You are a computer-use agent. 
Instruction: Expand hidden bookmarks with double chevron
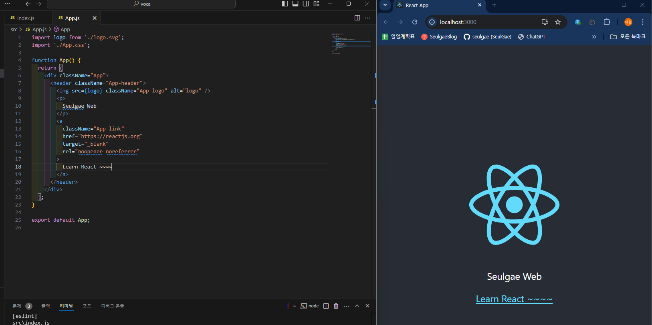click(594, 37)
